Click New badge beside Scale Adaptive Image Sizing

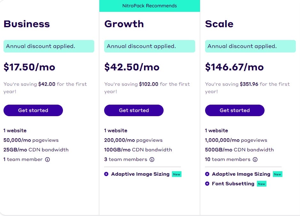277,174
